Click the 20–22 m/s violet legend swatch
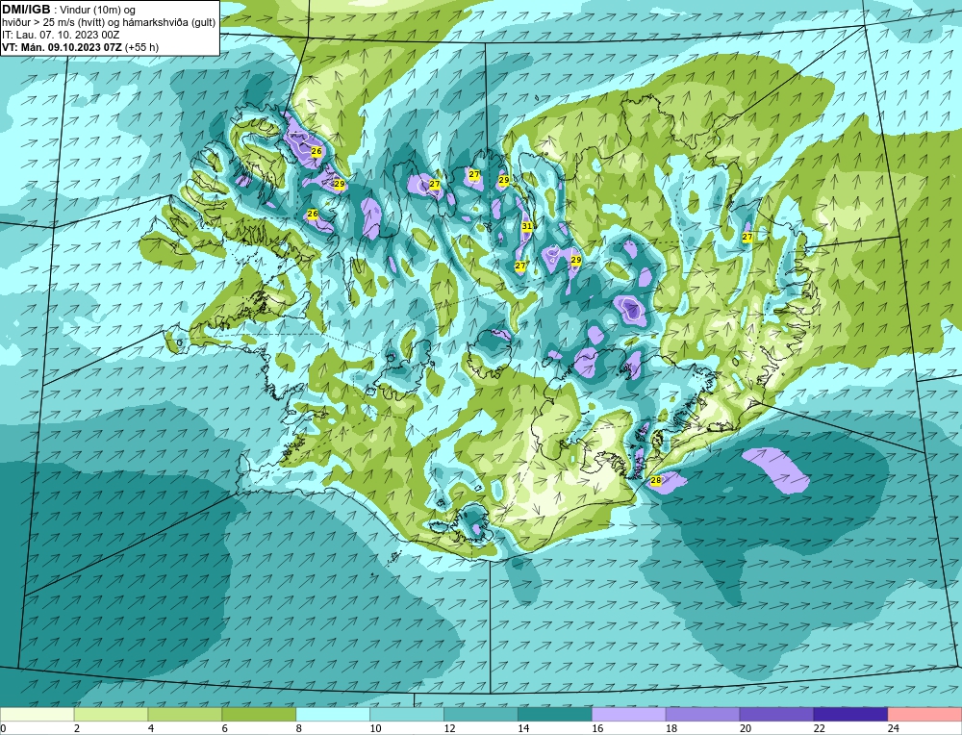The image size is (962, 735). click(x=776, y=714)
